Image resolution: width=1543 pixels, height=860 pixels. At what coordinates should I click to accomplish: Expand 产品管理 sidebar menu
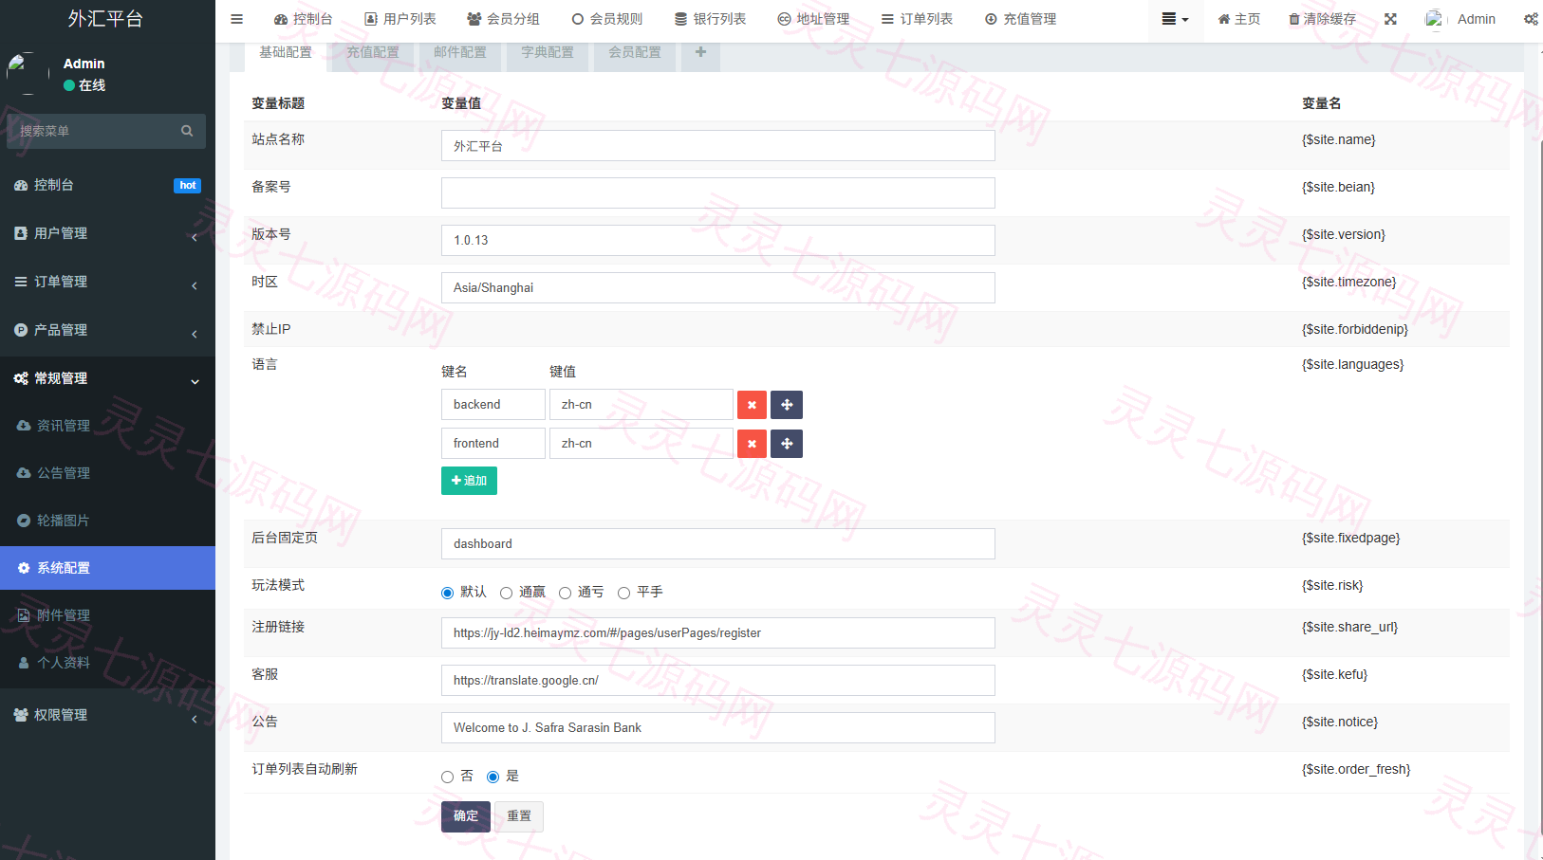click(107, 330)
